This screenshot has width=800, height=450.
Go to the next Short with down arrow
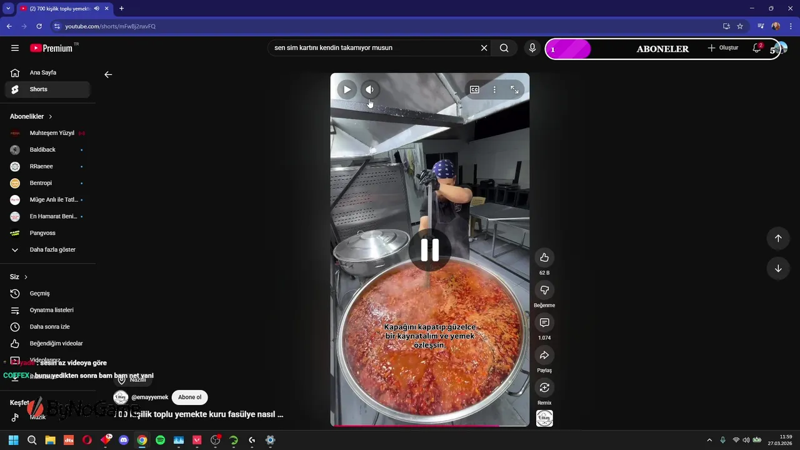pos(778,269)
